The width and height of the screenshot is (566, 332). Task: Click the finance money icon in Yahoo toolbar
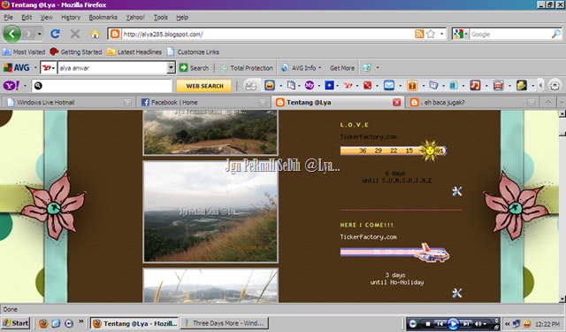point(521,86)
